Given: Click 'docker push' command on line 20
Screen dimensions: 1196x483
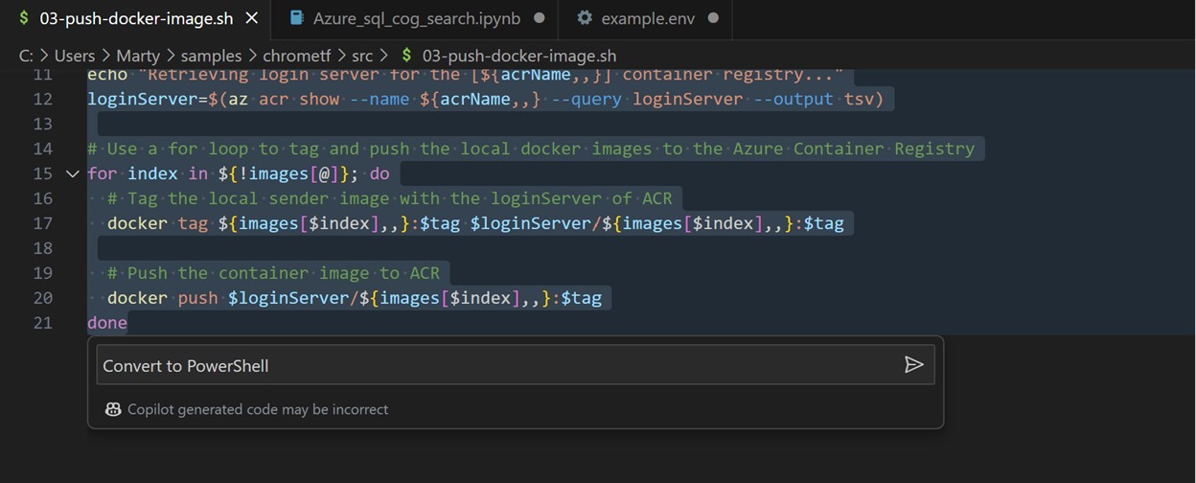Looking at the screenshot, I should (x=163, y=298).
